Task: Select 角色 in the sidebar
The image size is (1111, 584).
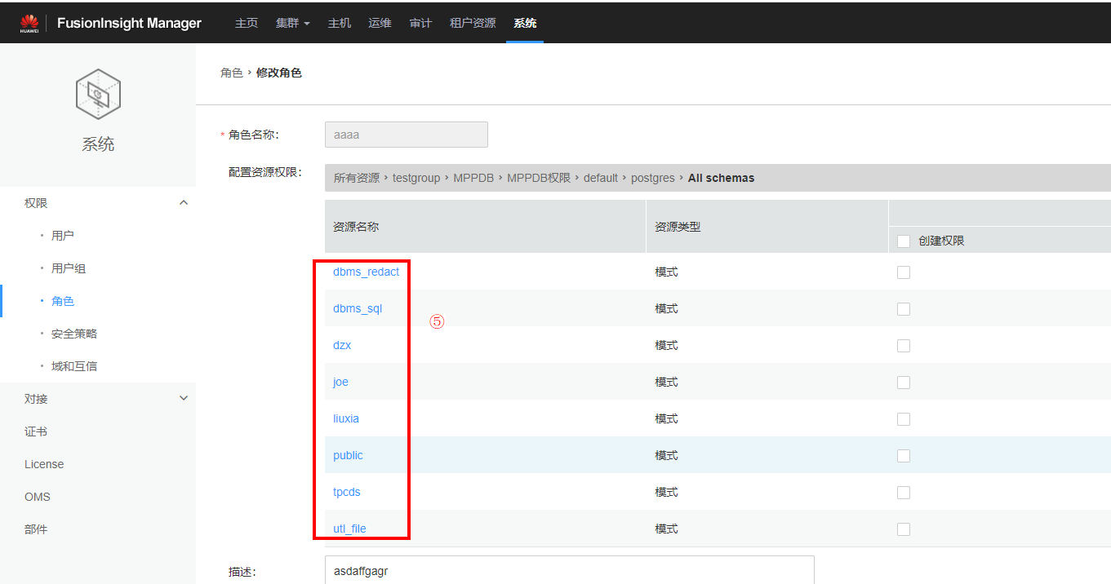Action: click(x=63, y=301)
